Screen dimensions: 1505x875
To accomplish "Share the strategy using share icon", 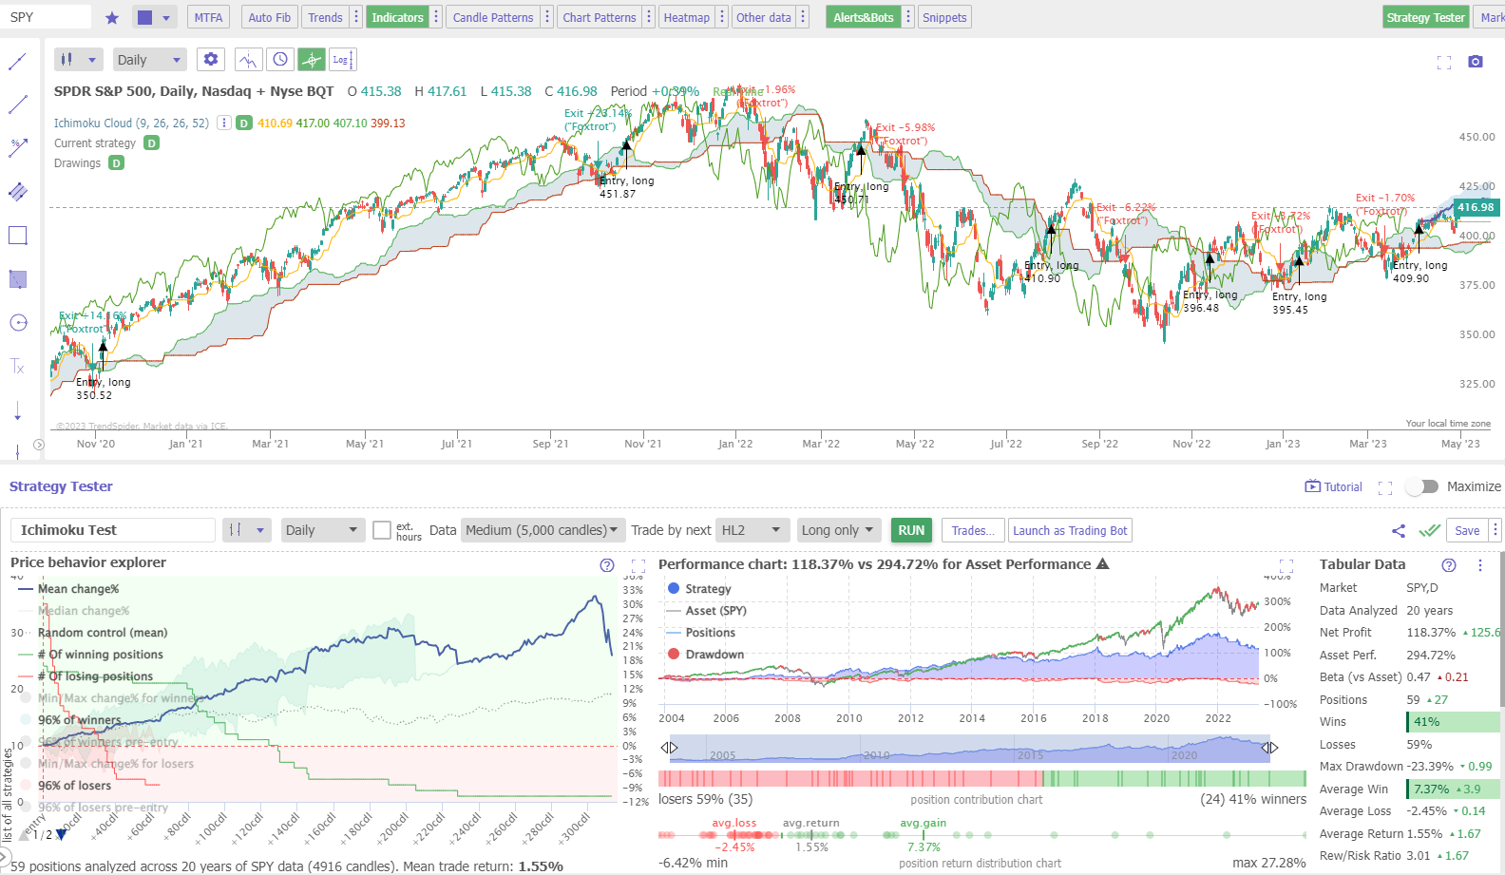I will [1398, 531].
